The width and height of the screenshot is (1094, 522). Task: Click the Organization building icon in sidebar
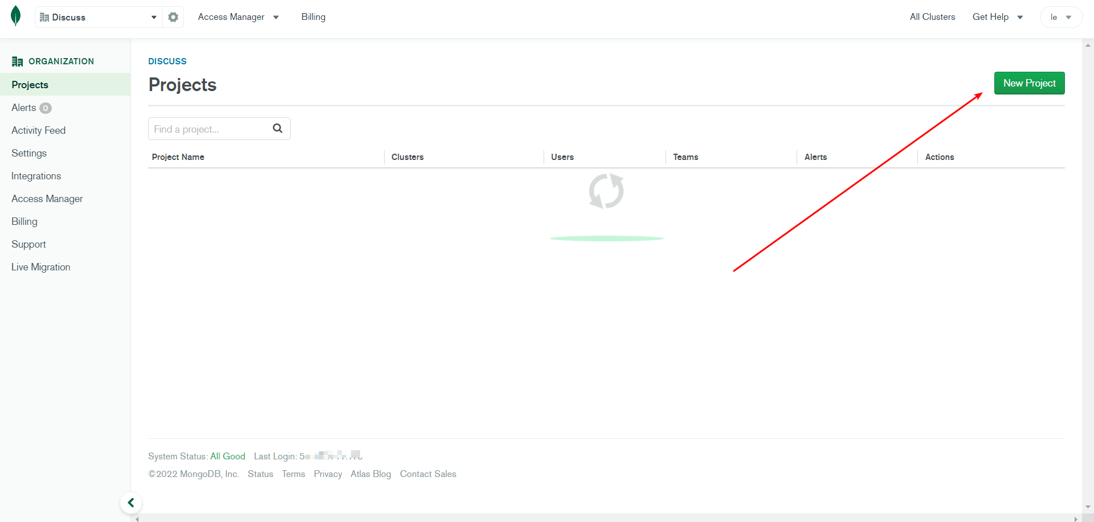pos(17,61)
